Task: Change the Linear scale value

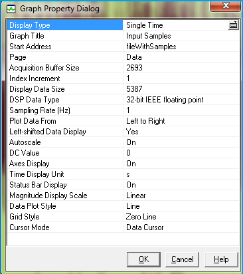Action: (x=136, y=196)
